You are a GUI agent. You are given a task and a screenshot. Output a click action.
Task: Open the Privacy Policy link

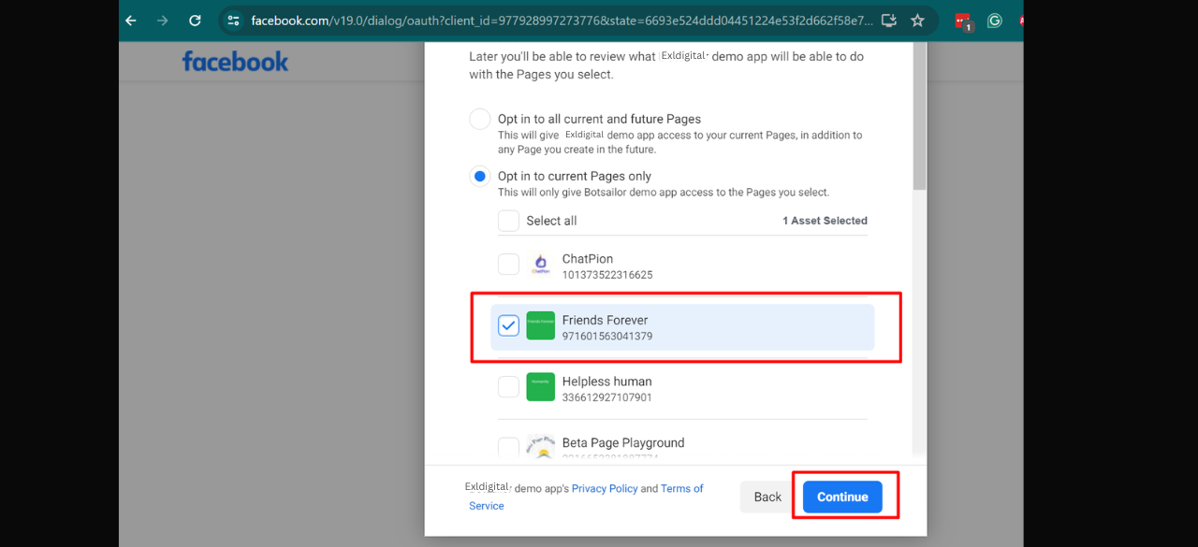click(605, 488)
